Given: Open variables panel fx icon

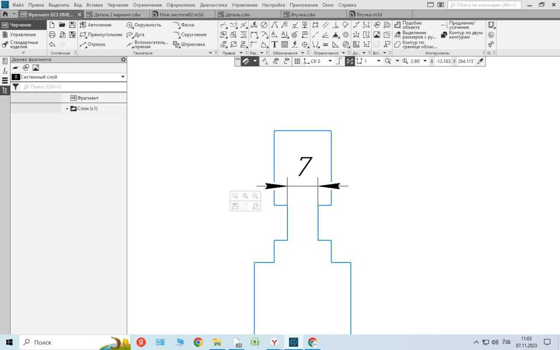Looking at the screenshot, I should (5, 71).
